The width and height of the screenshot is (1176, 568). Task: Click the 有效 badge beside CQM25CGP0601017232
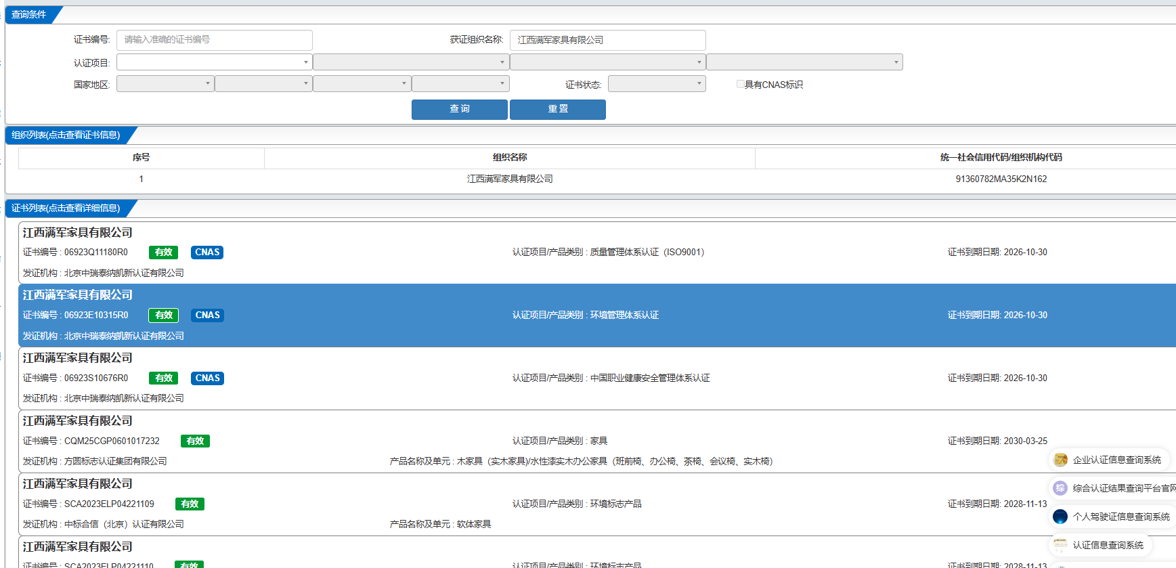pyautogui.click(x=195, y=441)
